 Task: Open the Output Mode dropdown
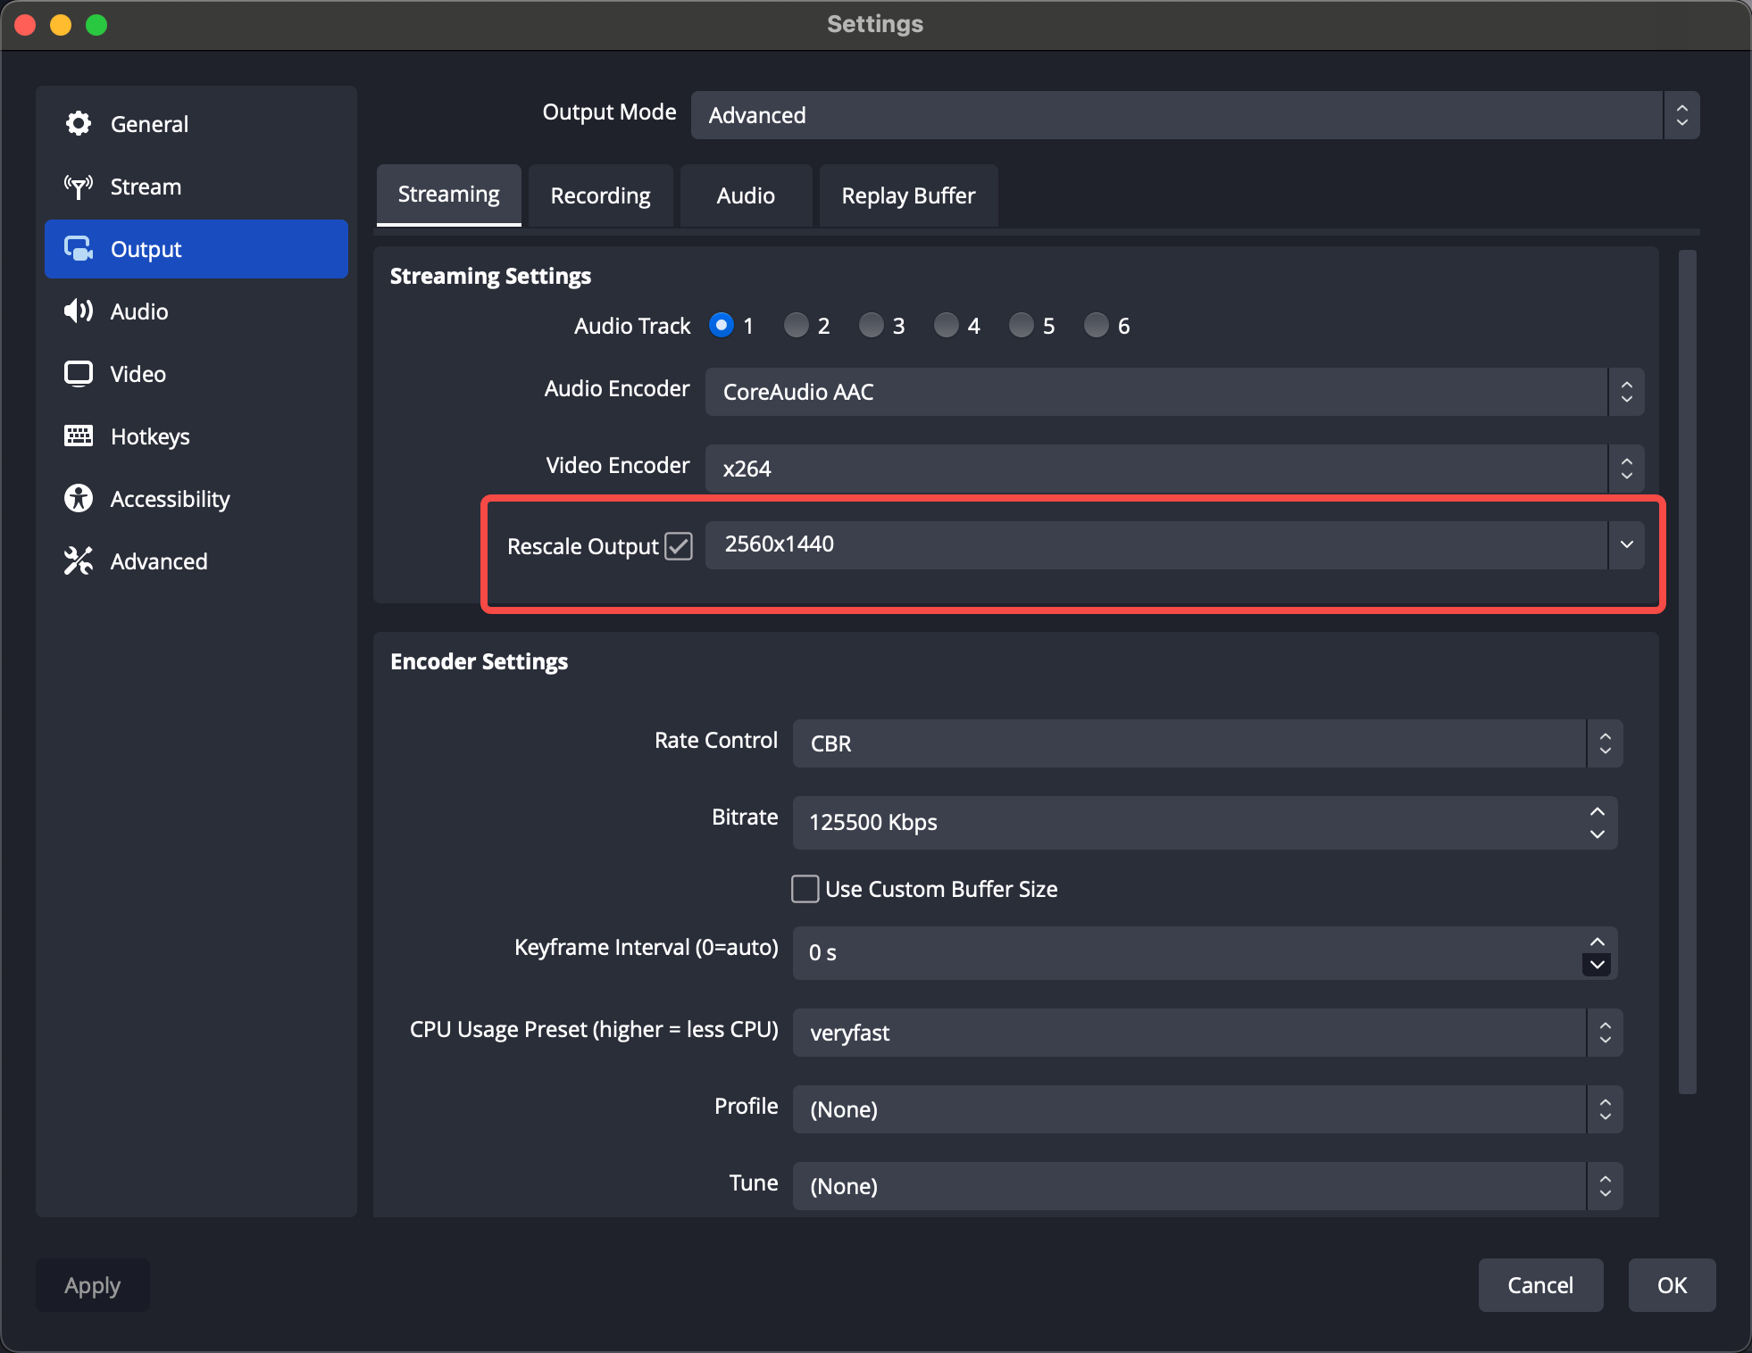click(1682, 115)
